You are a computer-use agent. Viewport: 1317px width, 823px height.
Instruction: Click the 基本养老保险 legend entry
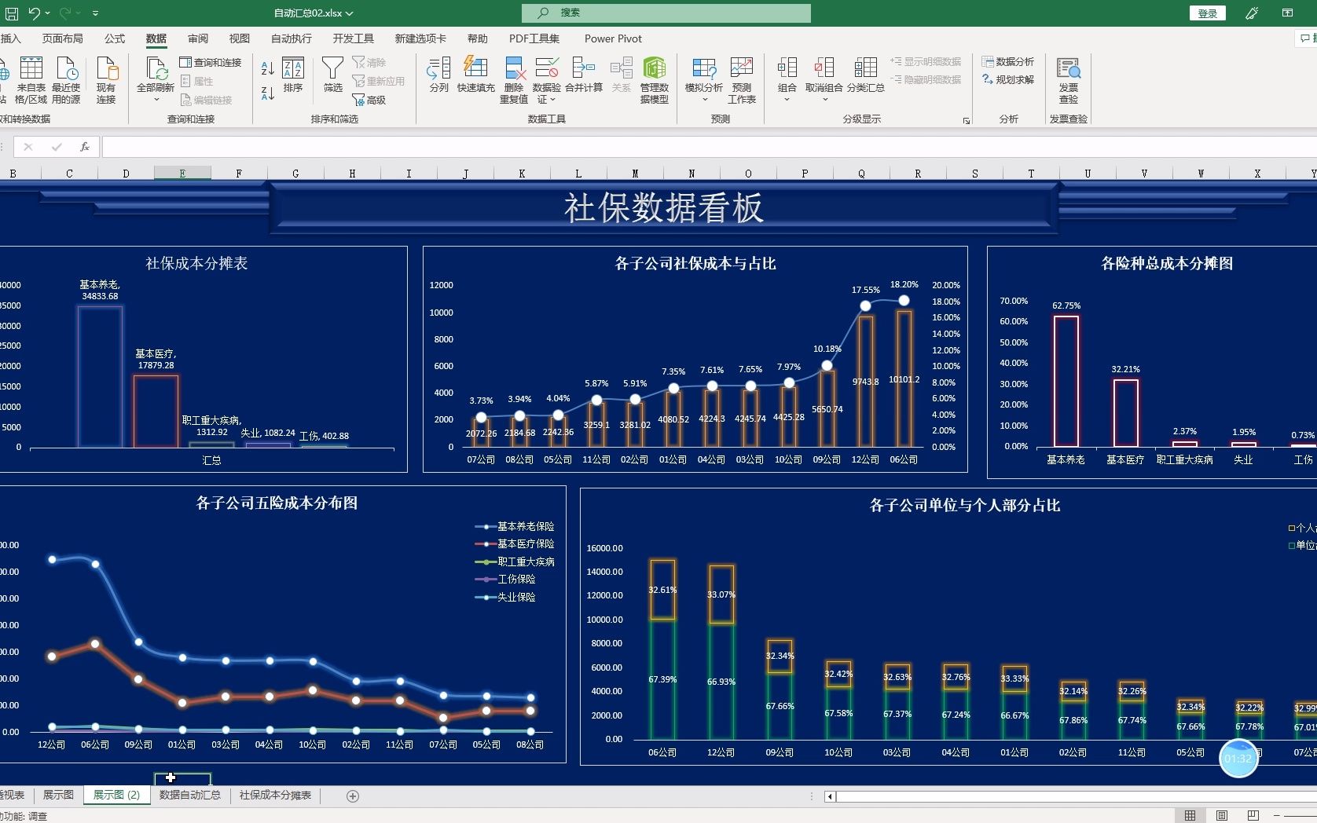click(x=515, y=526)
